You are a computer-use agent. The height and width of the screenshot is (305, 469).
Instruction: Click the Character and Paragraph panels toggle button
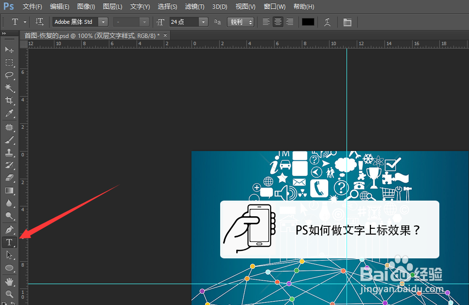[x=347, y=22]
